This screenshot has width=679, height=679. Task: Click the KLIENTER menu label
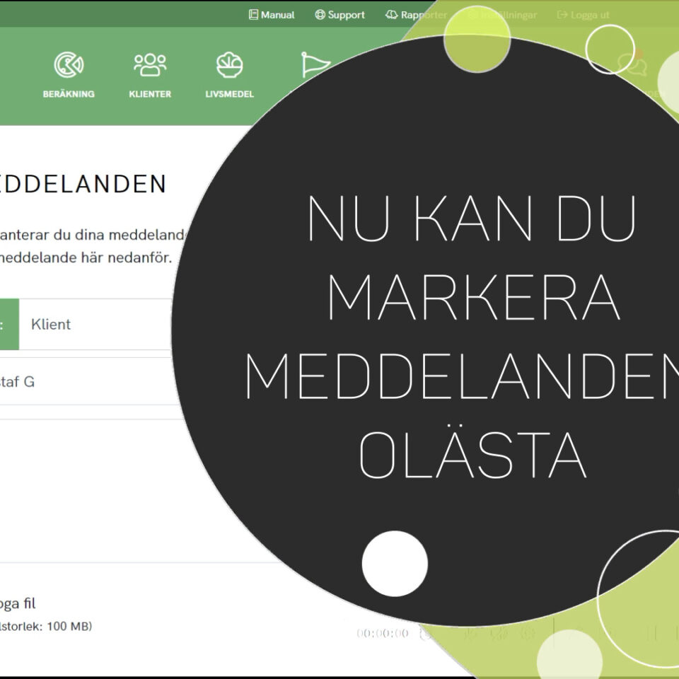(150, 94)
